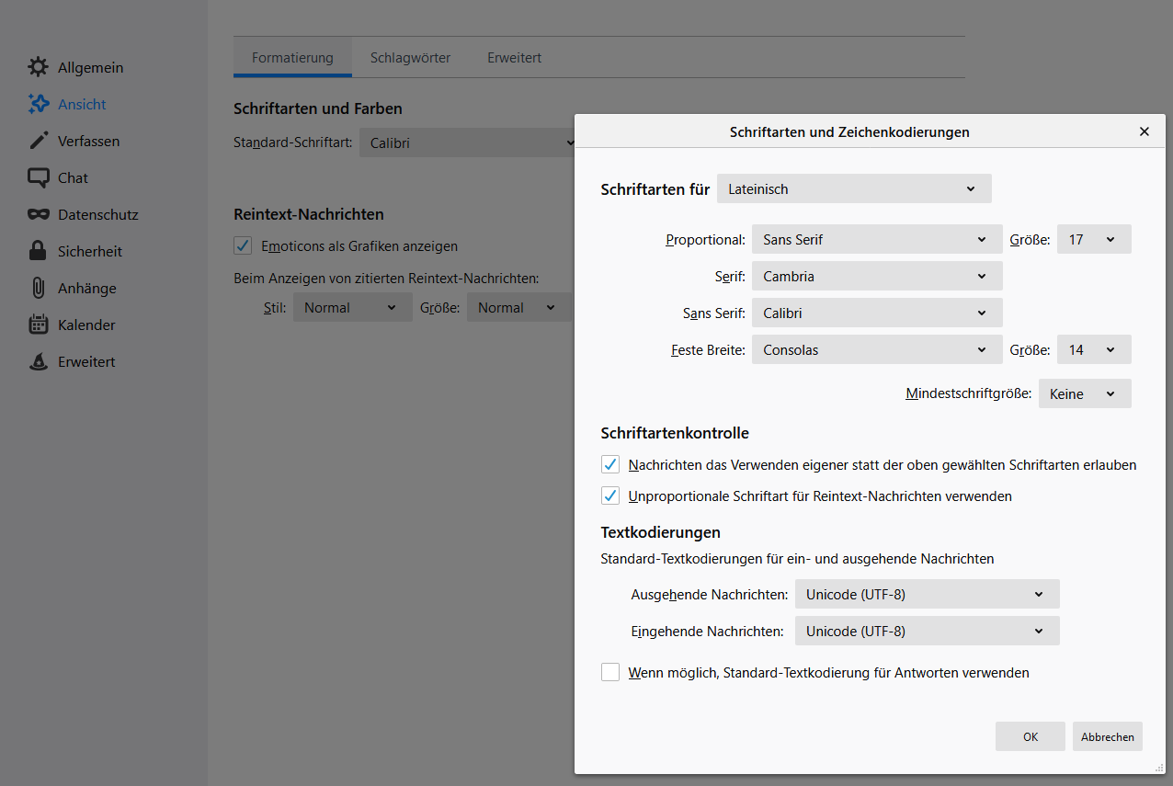1173x786 pixels.
Task: Open Anhänge settings category
Action: (x=86, y=288)
